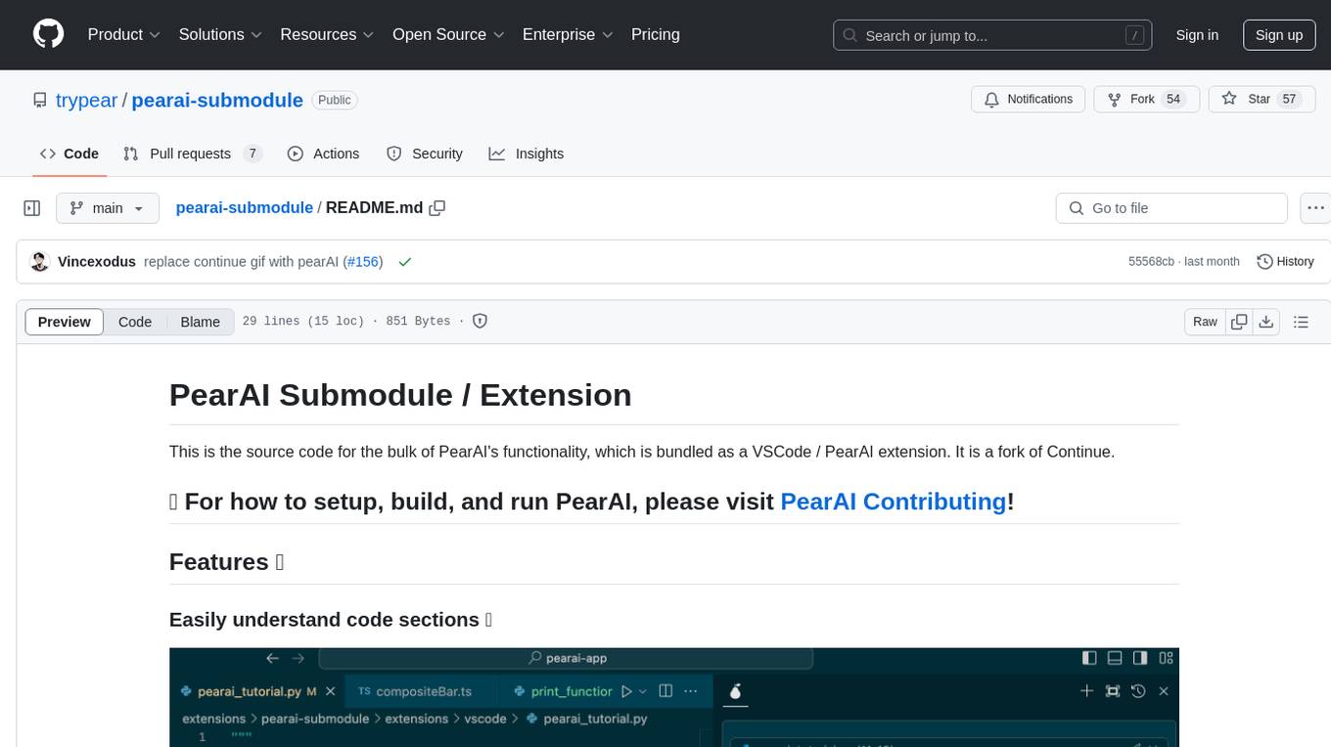Open the pearai-submodule repository link in header

click(x=217, y=100)
